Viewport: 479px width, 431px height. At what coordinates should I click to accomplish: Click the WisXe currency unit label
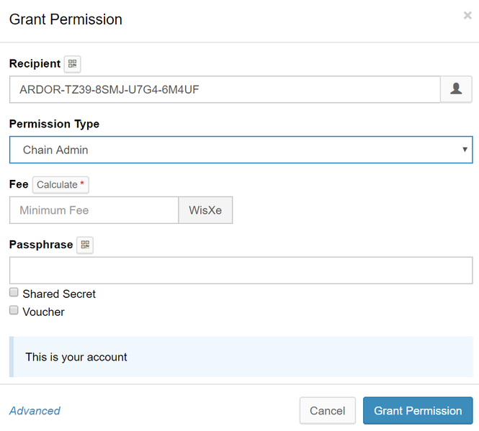point(205,210)
